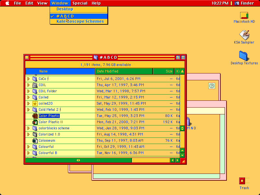Close the Window menu via its title
This screenshot has width=260, height=195.
pos(60,3)
